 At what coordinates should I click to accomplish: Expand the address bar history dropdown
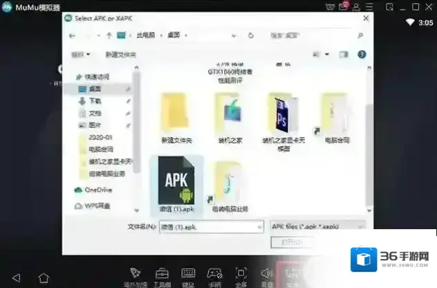(x=234, y=36)
